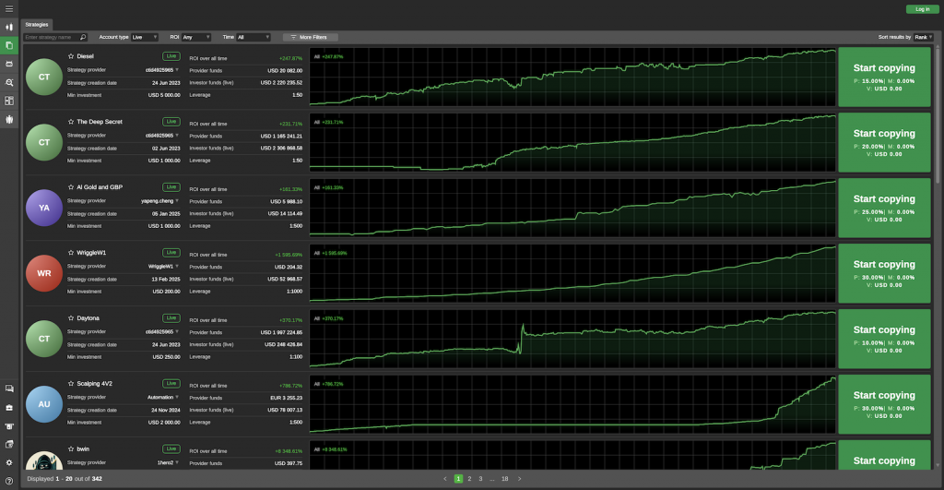Open the Daytona ROI performance chart

coord(572,339)
